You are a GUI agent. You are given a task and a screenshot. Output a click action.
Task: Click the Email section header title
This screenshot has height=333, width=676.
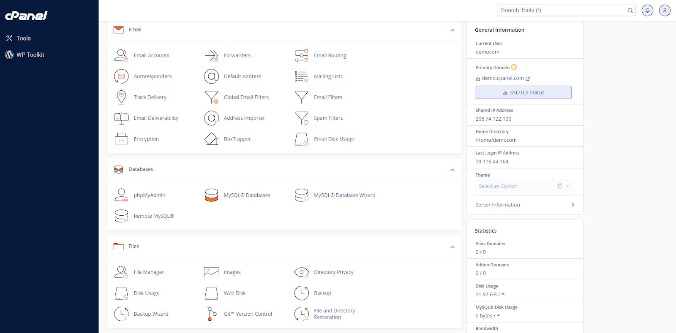135,30
